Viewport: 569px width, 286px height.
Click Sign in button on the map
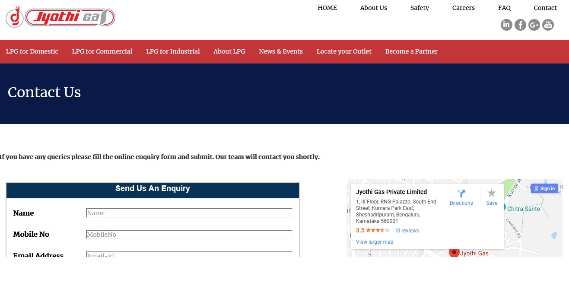(x=544, y=188)
